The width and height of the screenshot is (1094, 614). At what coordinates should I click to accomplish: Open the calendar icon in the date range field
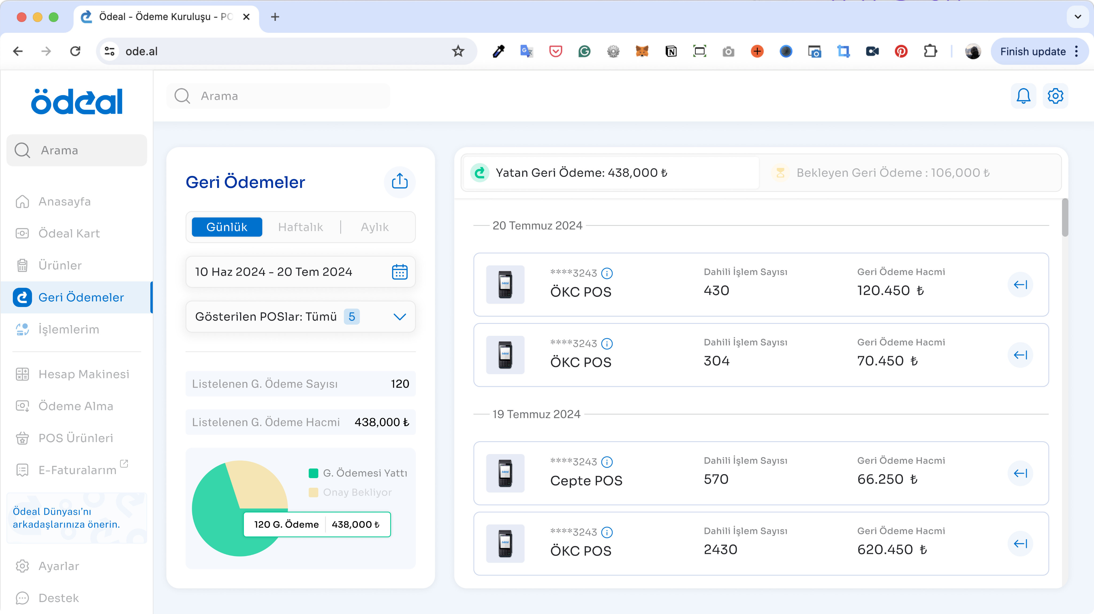pos(399,272)
